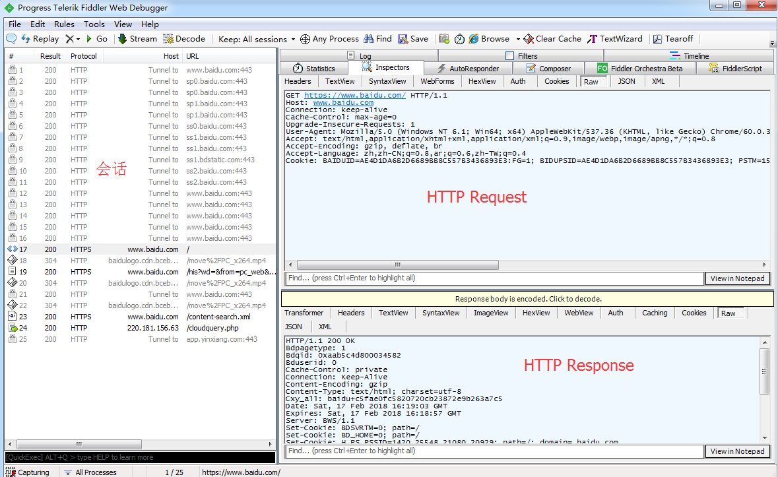Open the File menu

coord(15,24)
